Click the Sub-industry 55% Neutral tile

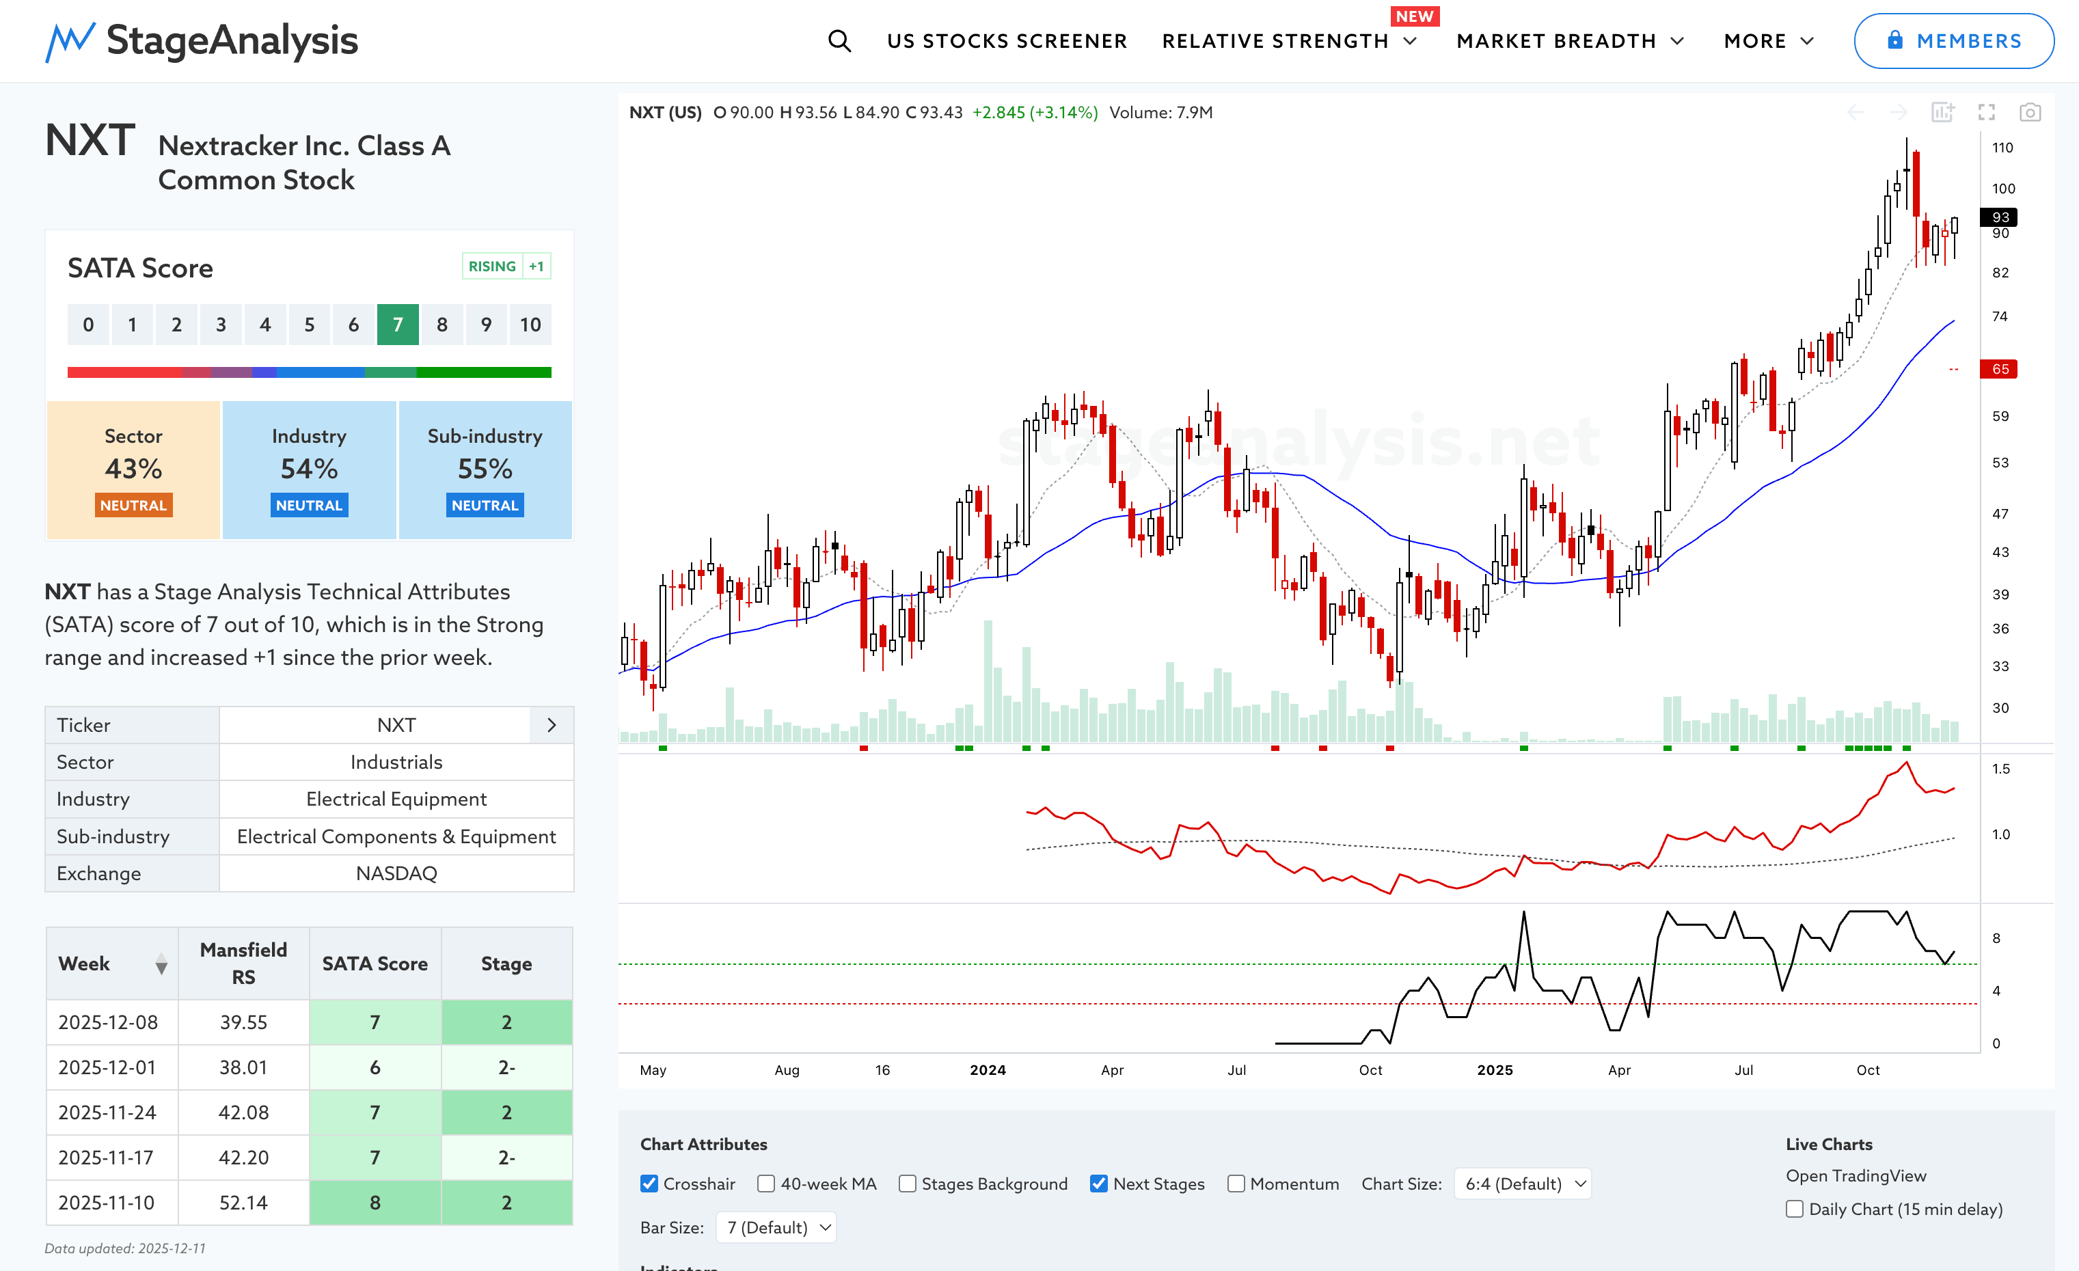click(x=485, y=469)
